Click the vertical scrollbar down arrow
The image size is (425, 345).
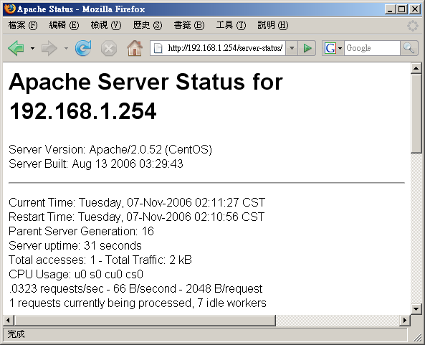(416, 308)
